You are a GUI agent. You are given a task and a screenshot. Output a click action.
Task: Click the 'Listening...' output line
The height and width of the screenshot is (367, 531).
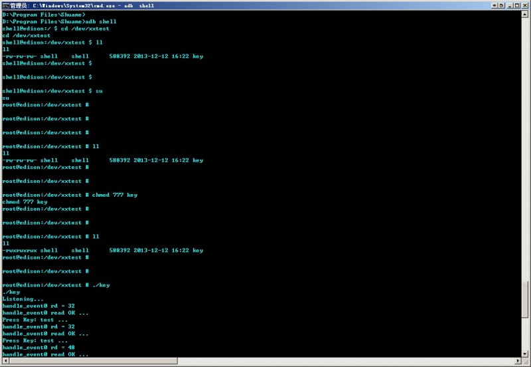23,299
